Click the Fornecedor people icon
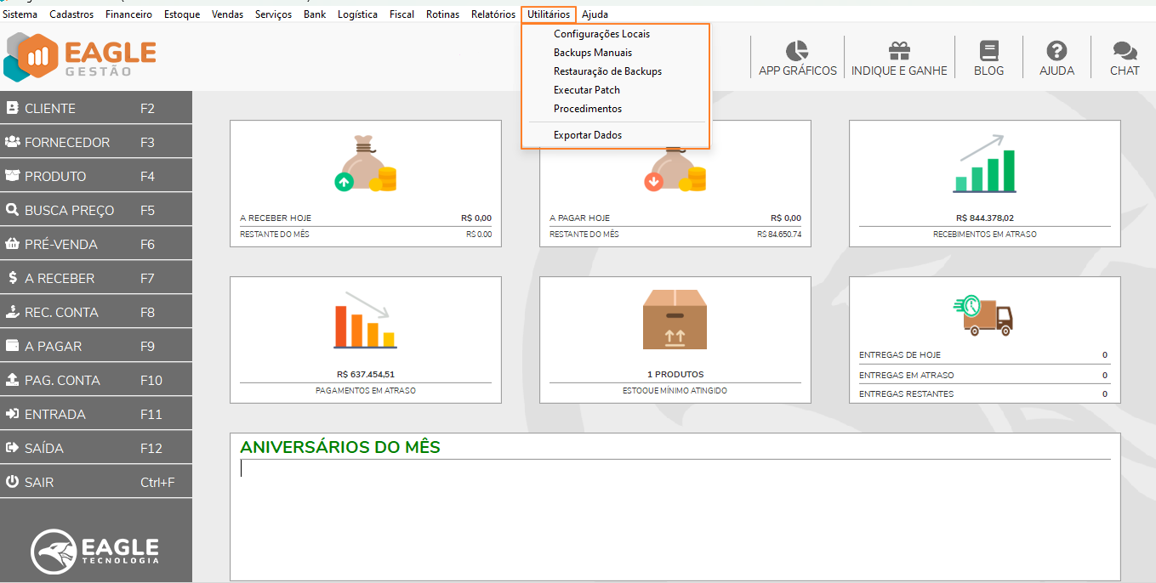1156x583 pixels. [13, 142]
